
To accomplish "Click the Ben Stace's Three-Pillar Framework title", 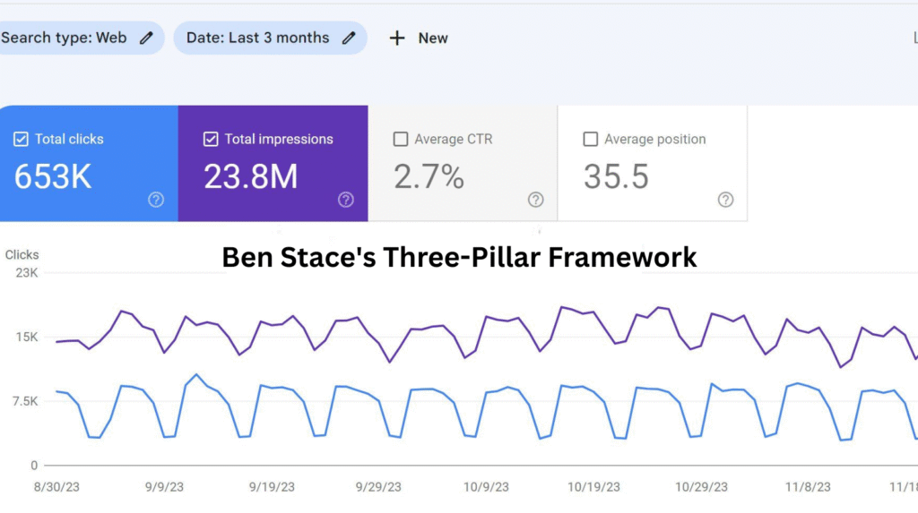I will 459,257.
